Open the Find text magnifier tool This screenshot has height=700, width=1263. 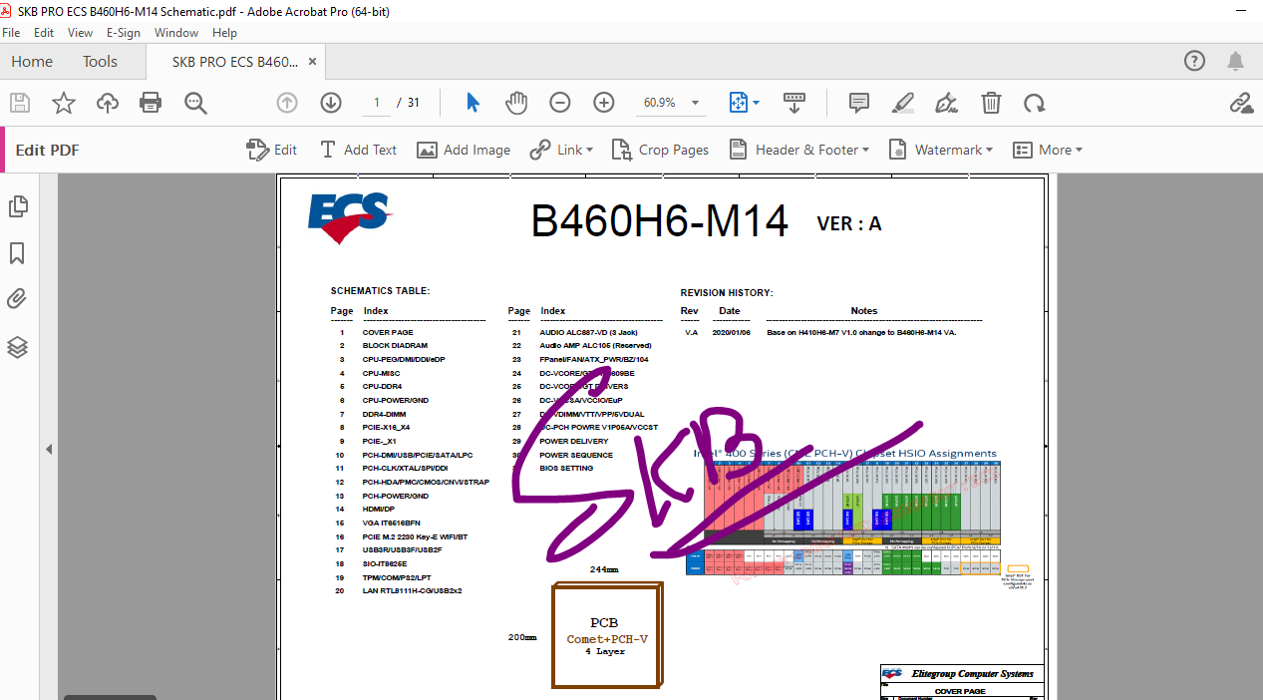tap(195, 103)
